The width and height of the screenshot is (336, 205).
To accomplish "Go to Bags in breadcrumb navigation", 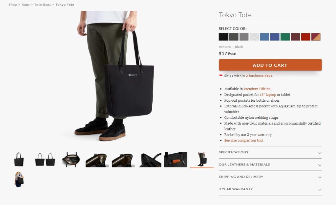I will click(26, 5).
